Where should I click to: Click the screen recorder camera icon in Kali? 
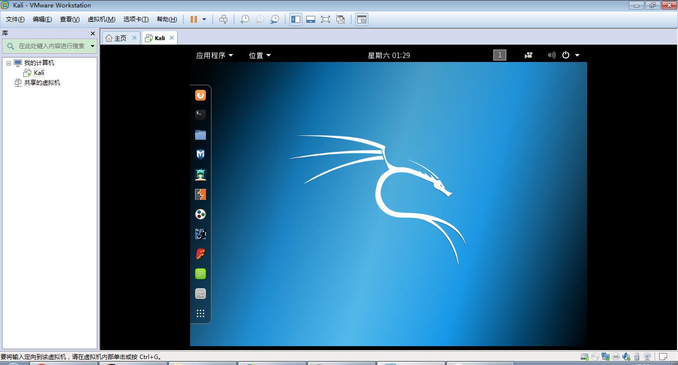click(529, 55)
